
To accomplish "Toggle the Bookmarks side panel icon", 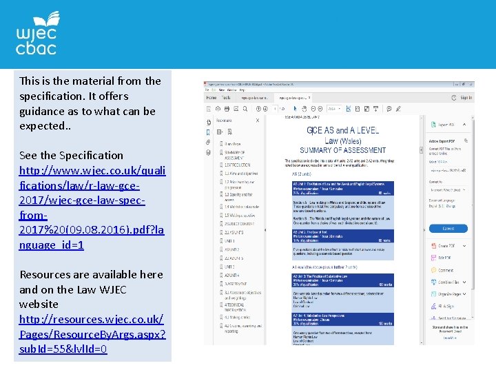I will click(x=208, y=132).
